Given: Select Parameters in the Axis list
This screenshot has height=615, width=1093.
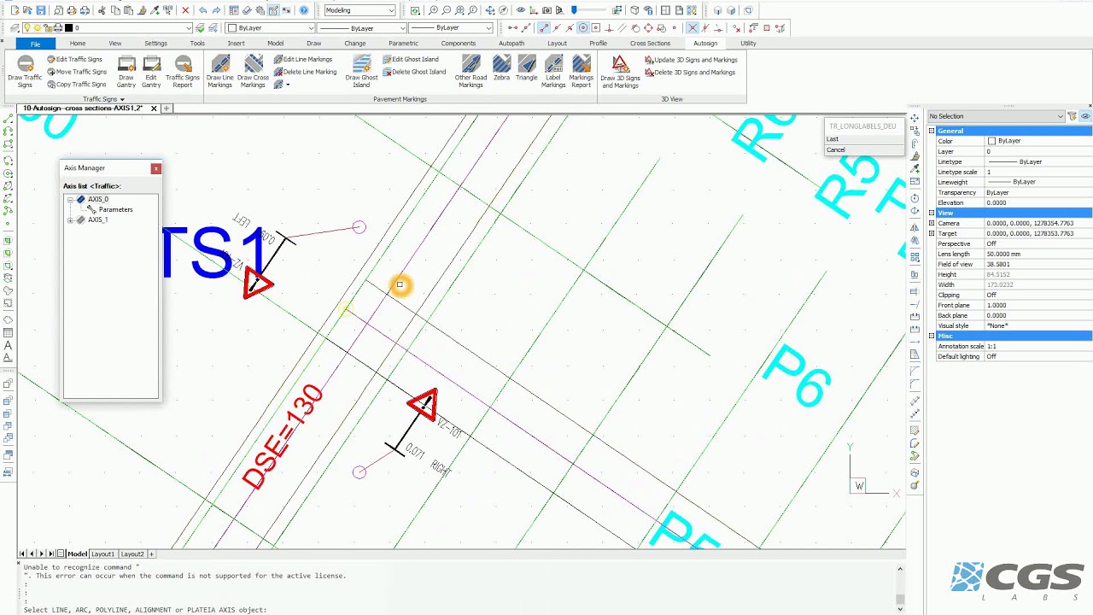Looking at the screenshot, I should (x=115, y=209).
